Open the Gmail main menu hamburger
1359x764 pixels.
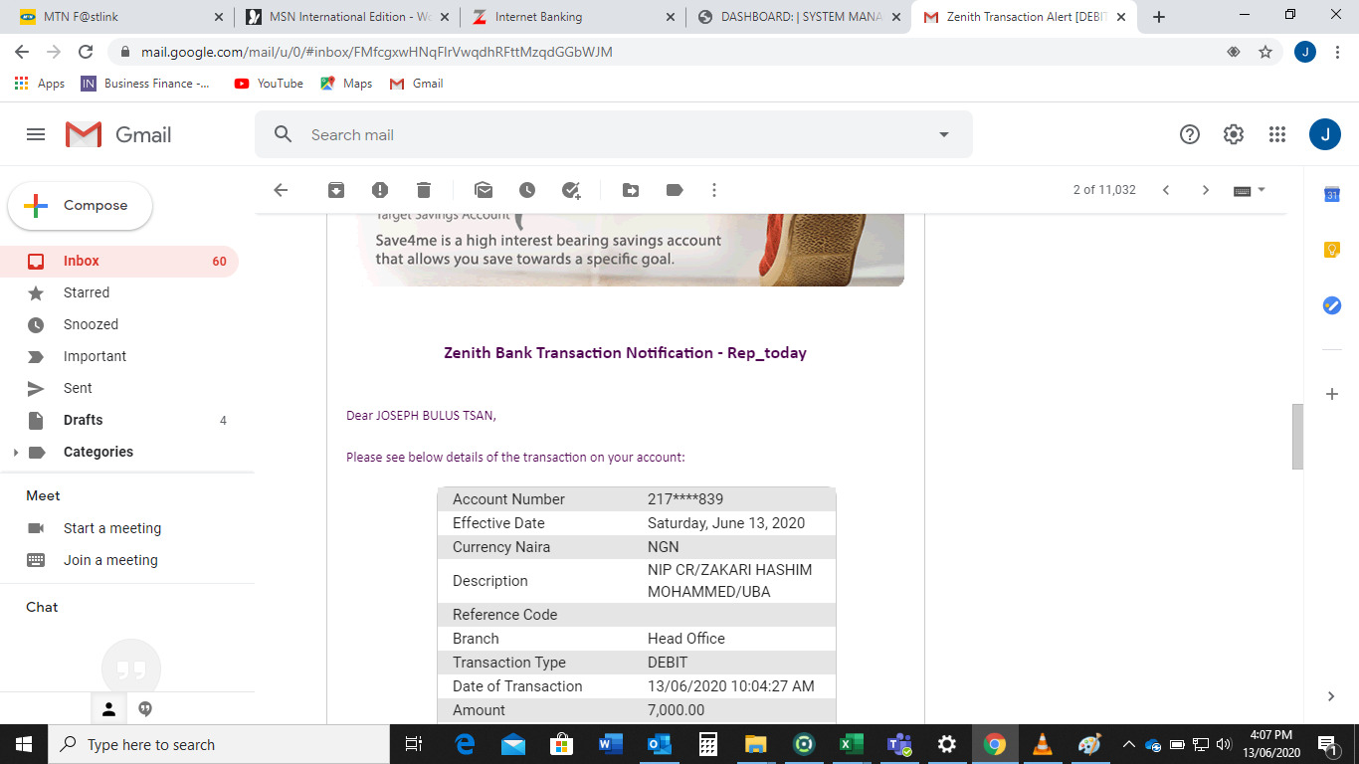pos(36,134)
